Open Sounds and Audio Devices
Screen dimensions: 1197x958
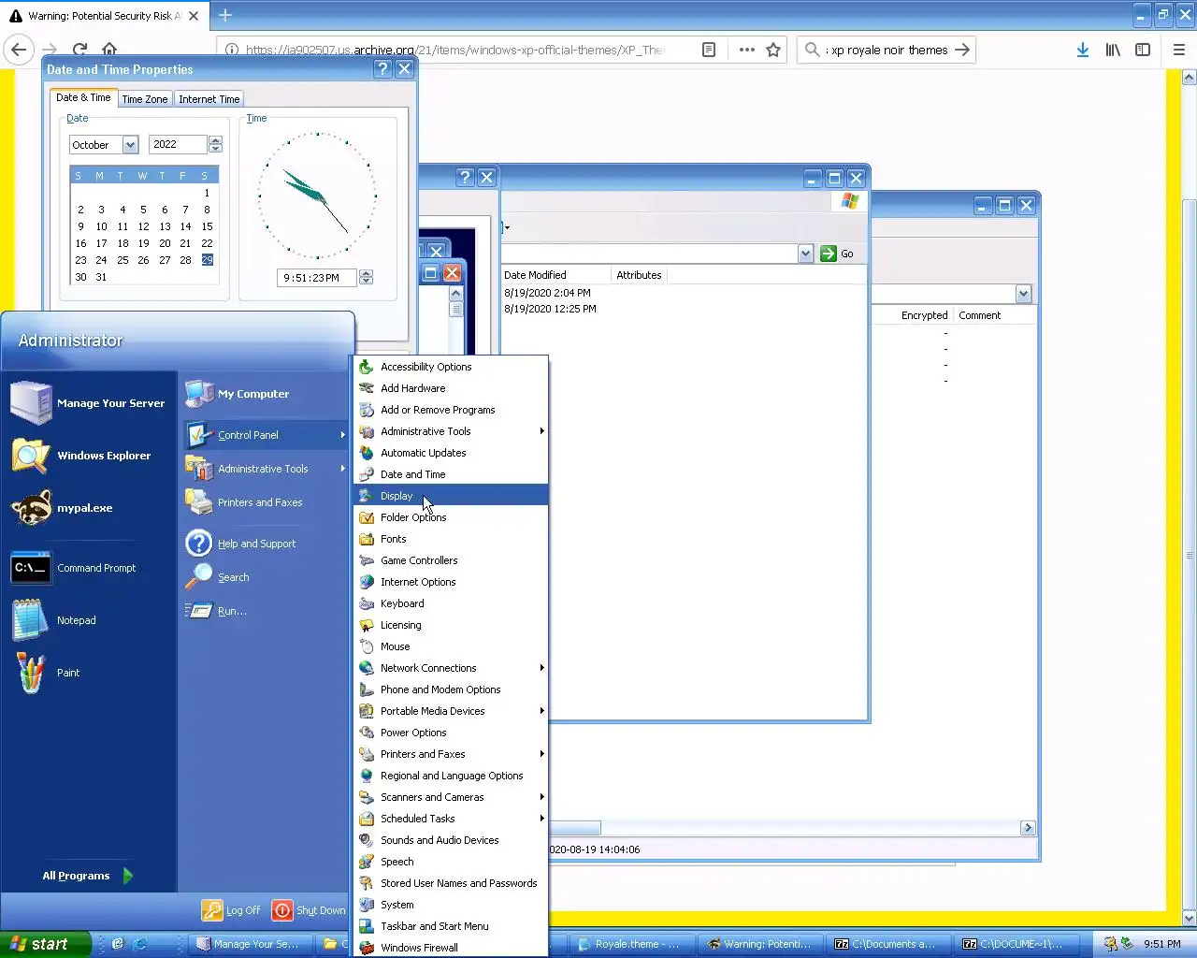coord(452,840)
